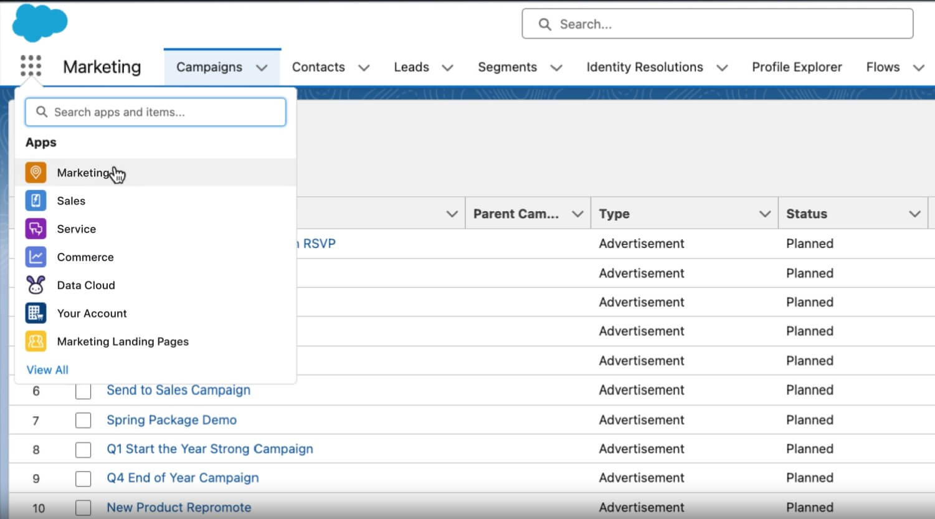Tick the checkbox for Spring Package Demo
This screenshot has height=519, width=935.
(x=83, y=420)
